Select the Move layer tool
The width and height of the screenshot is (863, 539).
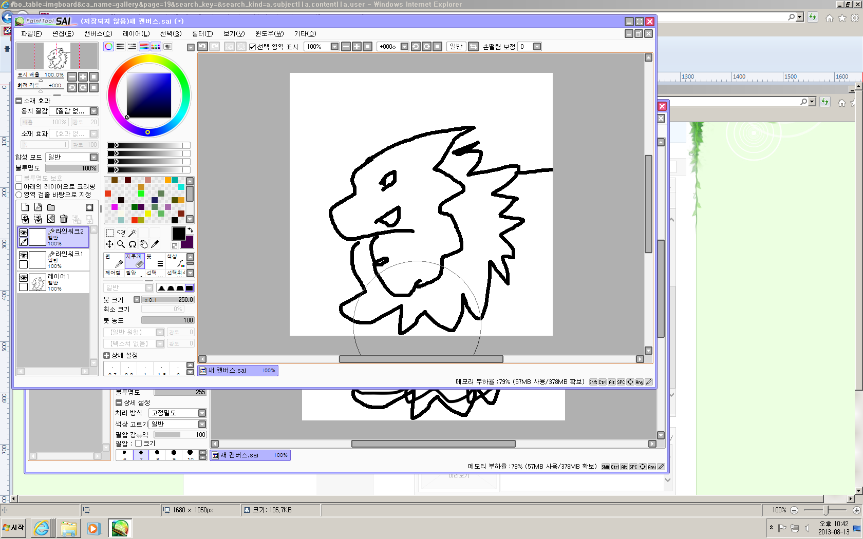point(109,244)
